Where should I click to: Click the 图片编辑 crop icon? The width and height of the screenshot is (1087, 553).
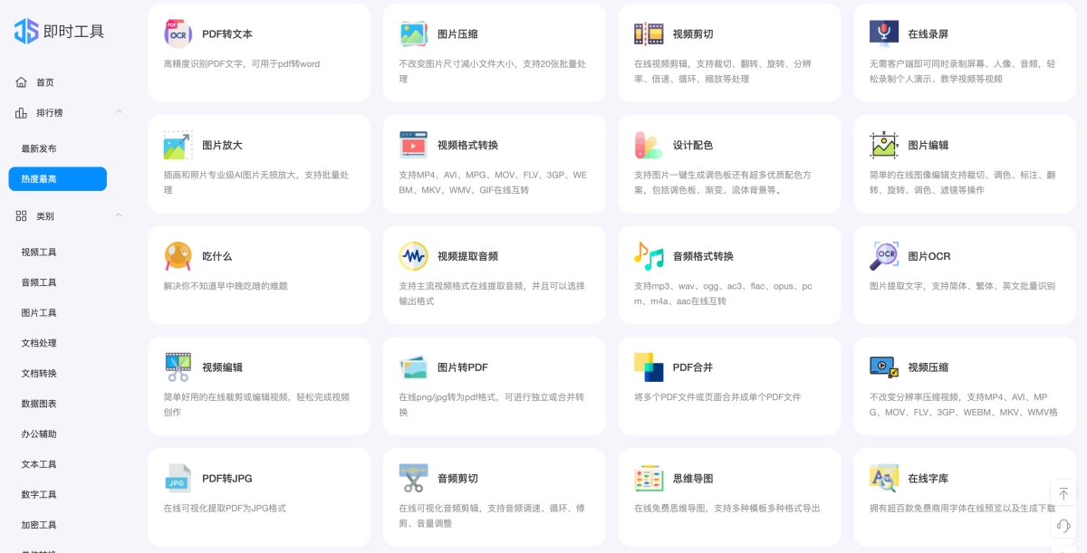pos(884,145)
